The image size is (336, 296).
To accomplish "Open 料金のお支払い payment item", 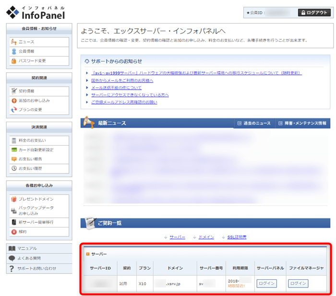I will 32,140.
